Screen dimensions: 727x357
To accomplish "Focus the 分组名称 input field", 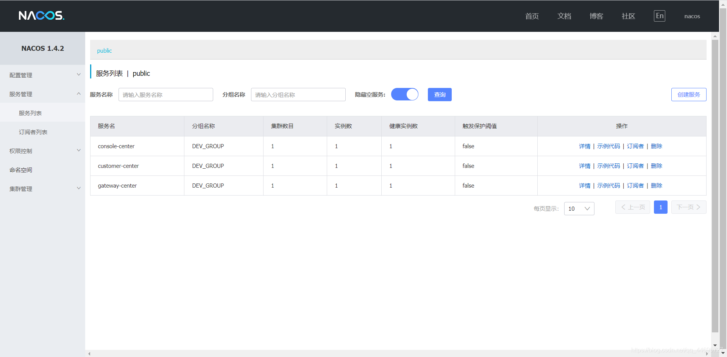I will point(298,94).
